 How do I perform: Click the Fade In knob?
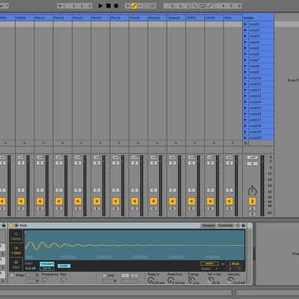150,280
